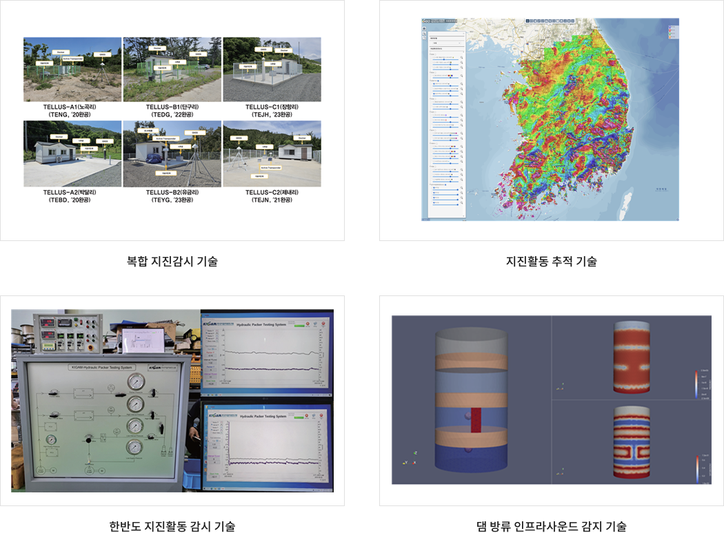The height and width of the screenshot is (533, 724).
Task: Click the TELLUS-A2 (박달리) station photo
Action: (72, 154)
